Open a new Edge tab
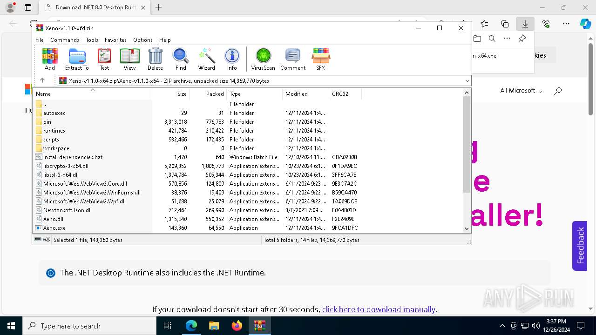The width and height of the screenshot is (596, 335). coord(158,7)
